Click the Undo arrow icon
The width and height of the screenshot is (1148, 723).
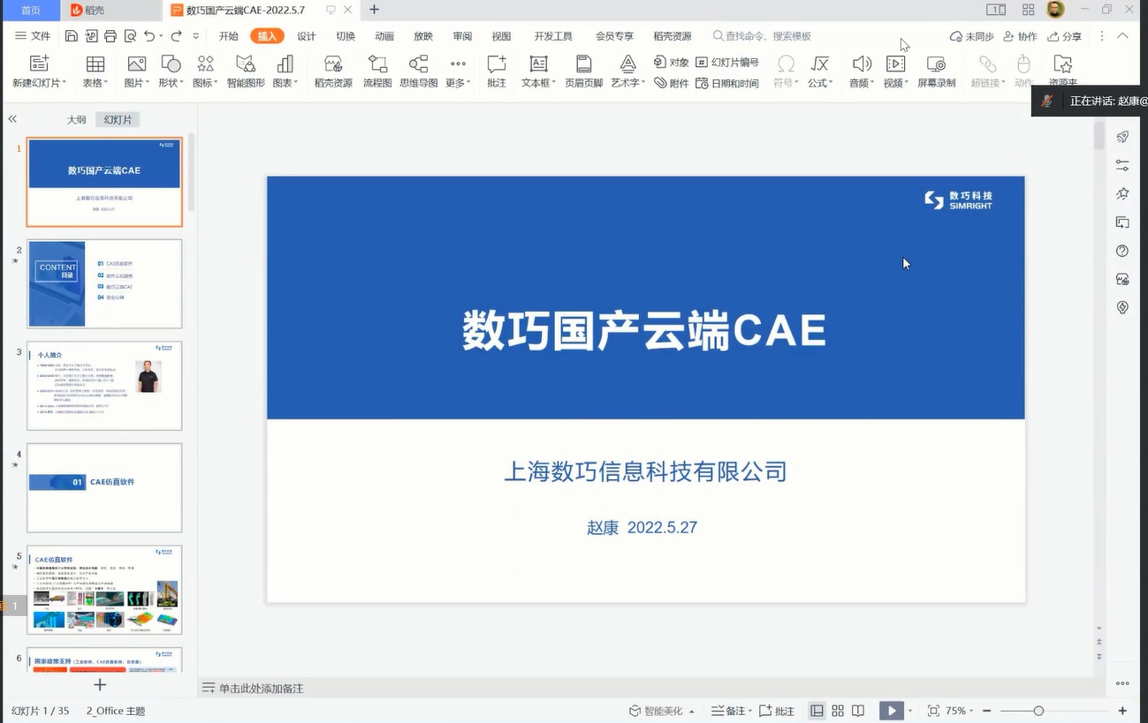pyautogui.click(x=149, y=36)
